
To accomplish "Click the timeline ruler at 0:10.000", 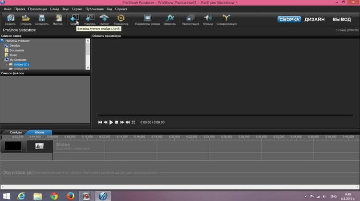I will pos(87,137).
